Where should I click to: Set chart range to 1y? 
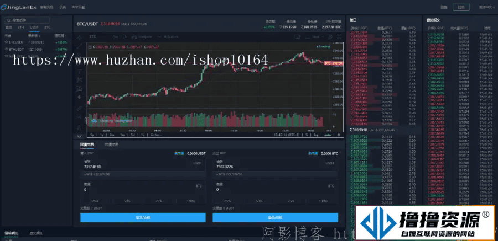102,135
